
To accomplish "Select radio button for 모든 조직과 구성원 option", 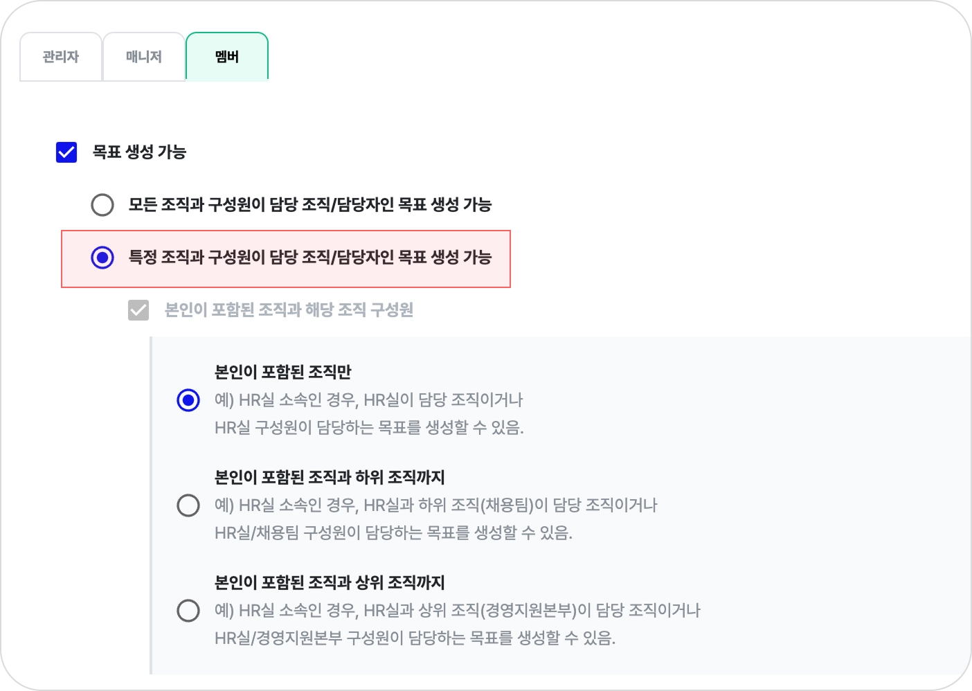I will (x=102, y=205).
